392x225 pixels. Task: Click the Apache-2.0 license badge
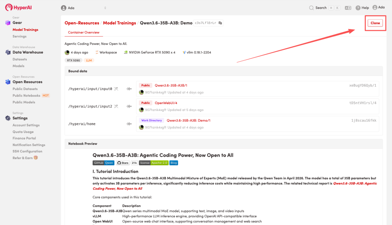point(154,163)
